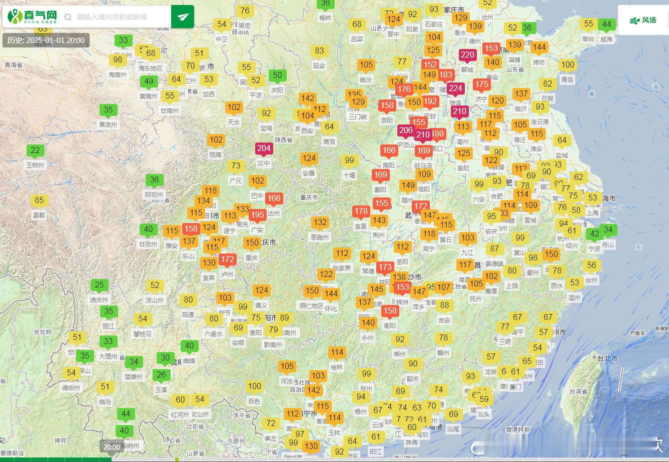Select the 26 AQI marker for 玉溪
Image resolution: width=669 pixels, height=462 pixels.
161,375
